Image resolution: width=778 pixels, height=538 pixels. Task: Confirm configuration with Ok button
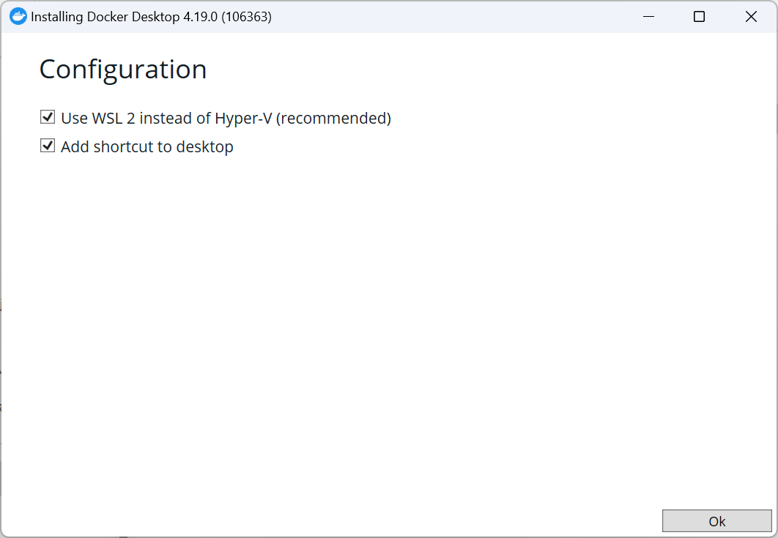point(717,521)
